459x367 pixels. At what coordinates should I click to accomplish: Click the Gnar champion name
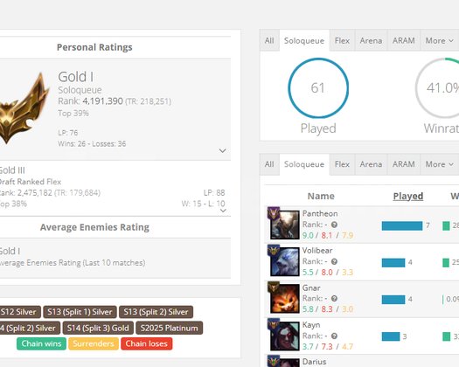point(311,288)
